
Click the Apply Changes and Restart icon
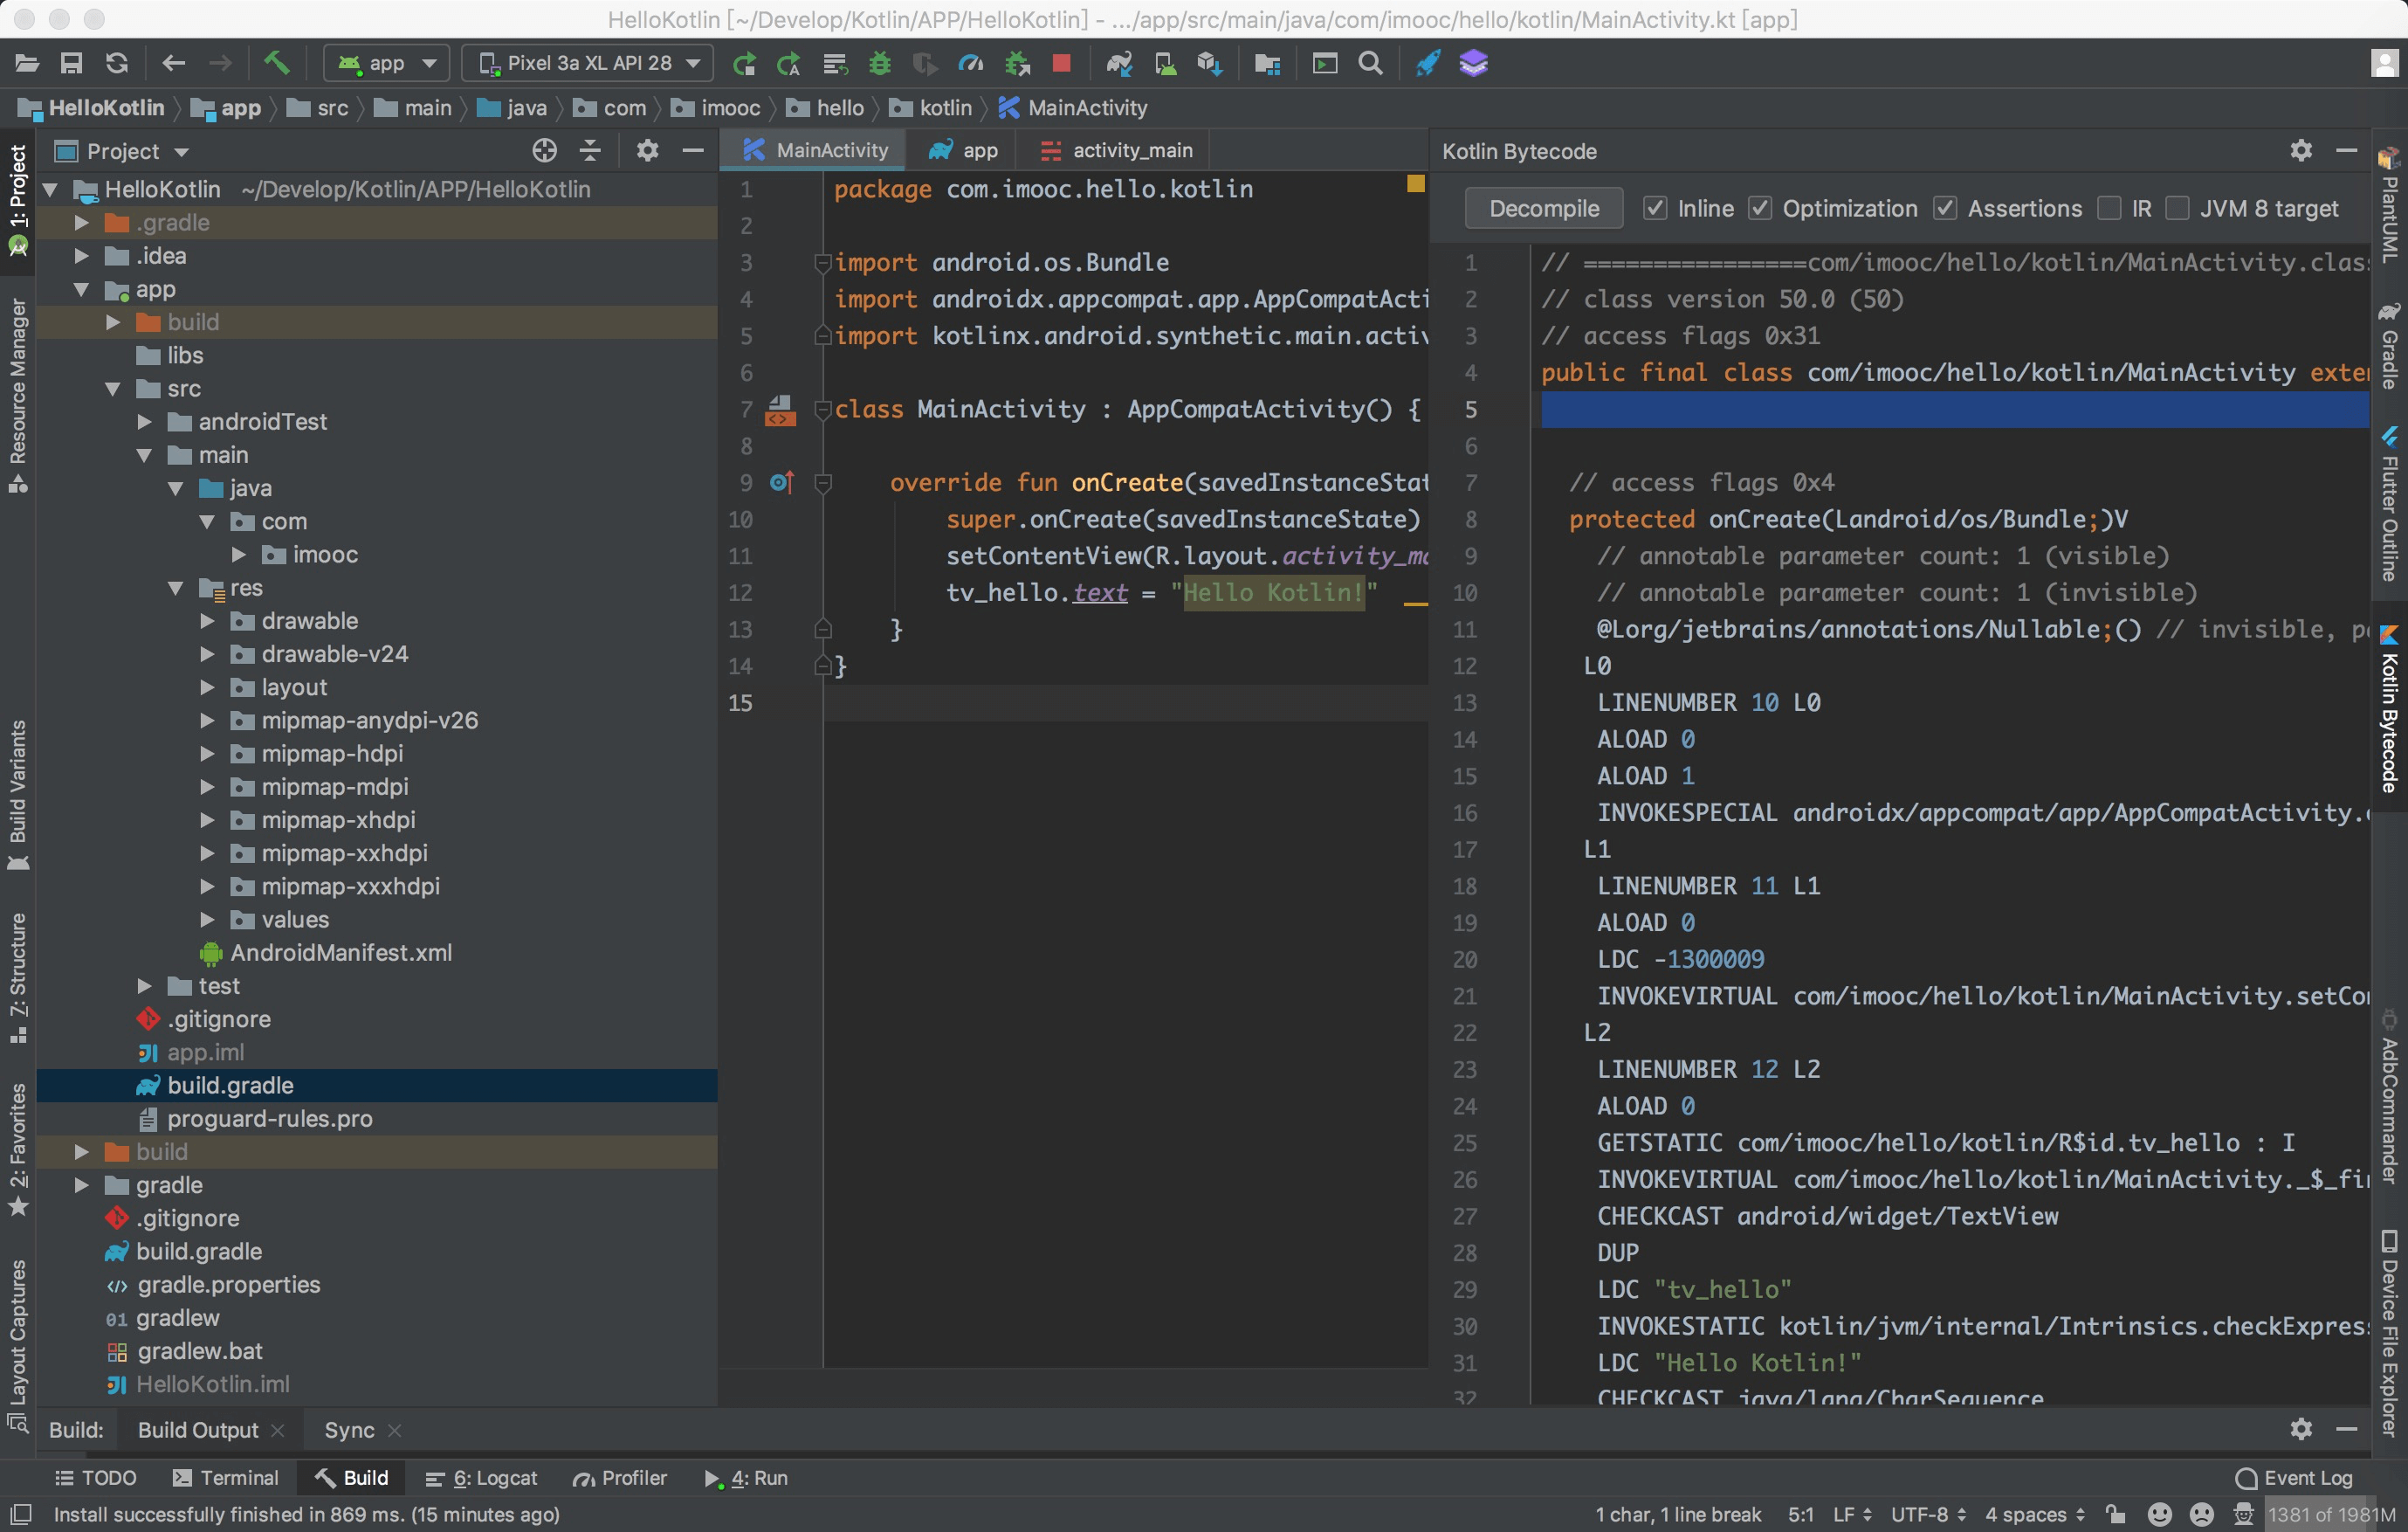point(743,63)
